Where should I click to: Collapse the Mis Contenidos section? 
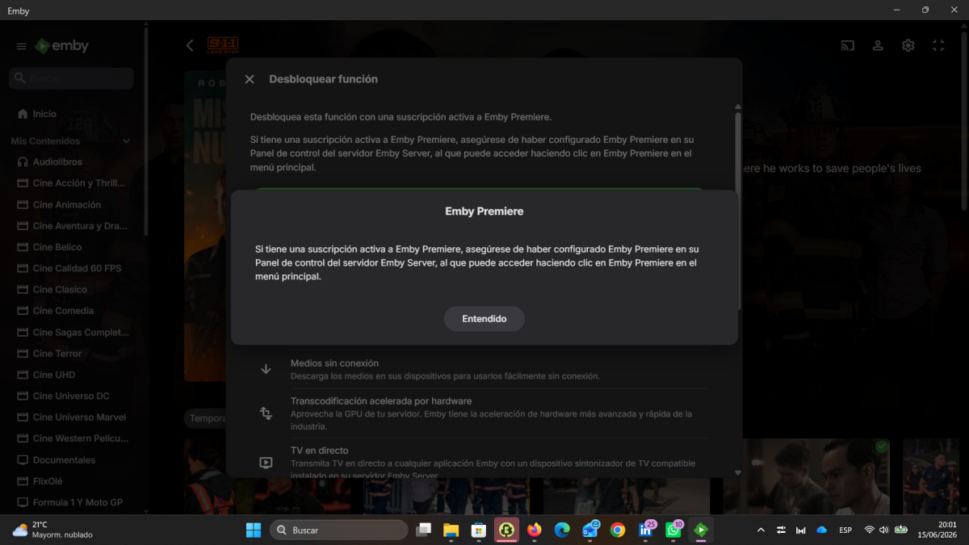126,141
